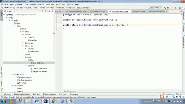Open the Terminal tool window
185x104 pixels.
pos(74,94)
